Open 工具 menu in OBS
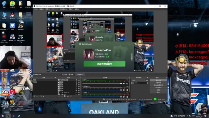This screenshot has height=118, width=209. (71, 9)
